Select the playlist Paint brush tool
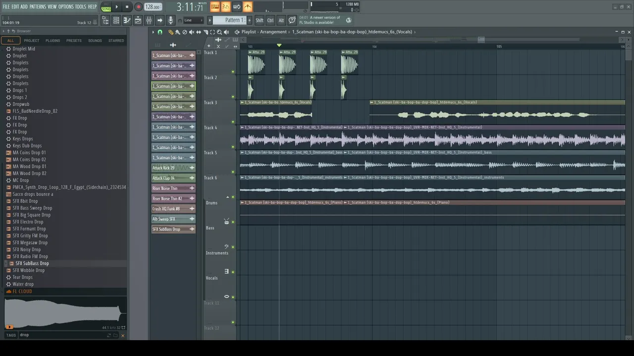634x356 pixels. point(177,32)
